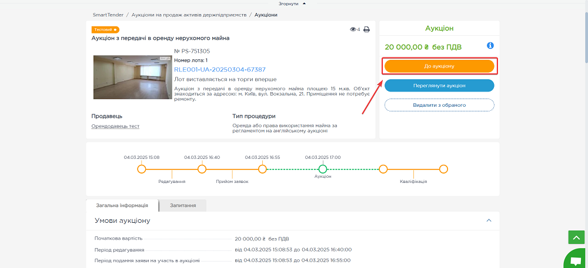
Task: Click the property room photo thumbnail
Action: [132, 77]
